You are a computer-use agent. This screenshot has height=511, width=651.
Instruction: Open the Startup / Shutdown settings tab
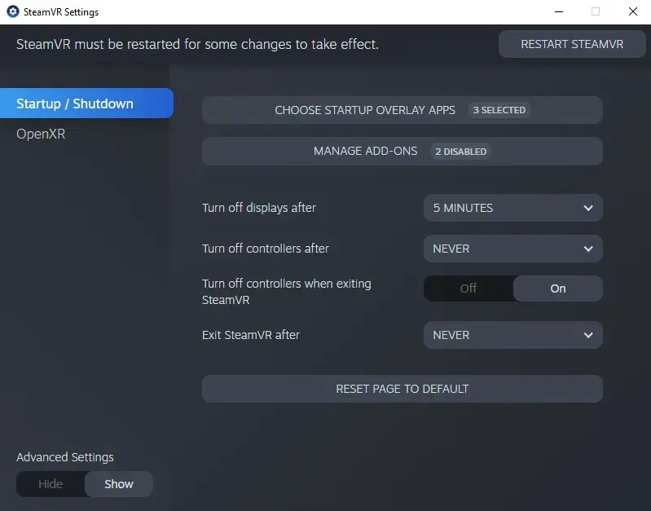(x=86, y=104)
